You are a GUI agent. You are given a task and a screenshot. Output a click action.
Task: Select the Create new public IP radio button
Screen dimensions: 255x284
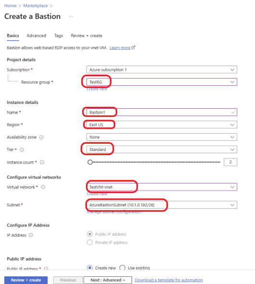[90, 268]
